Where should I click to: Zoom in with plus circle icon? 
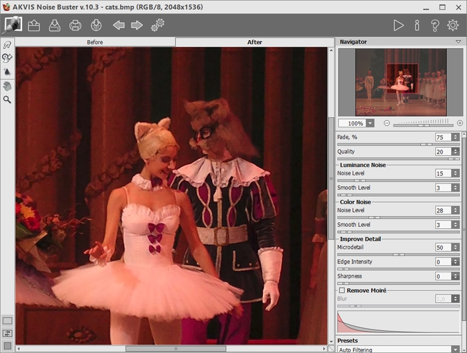[460, 123]
